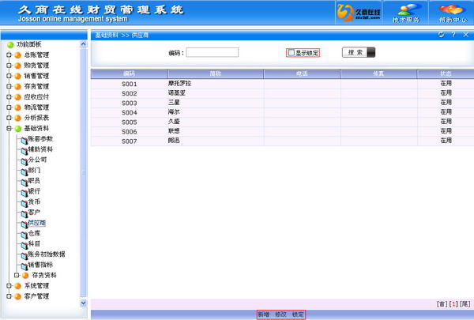Click the refresh icon in the panel header
This screenshot has height=320, width=474.
pyautogui.click(x=442, y=35)
